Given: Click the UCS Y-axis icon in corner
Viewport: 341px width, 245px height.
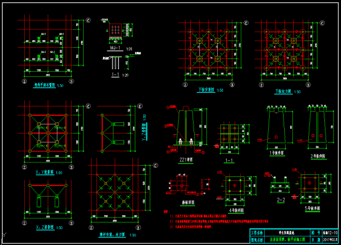Looking at the screenshot, I should pyautogui.click(x=4, y=236).
